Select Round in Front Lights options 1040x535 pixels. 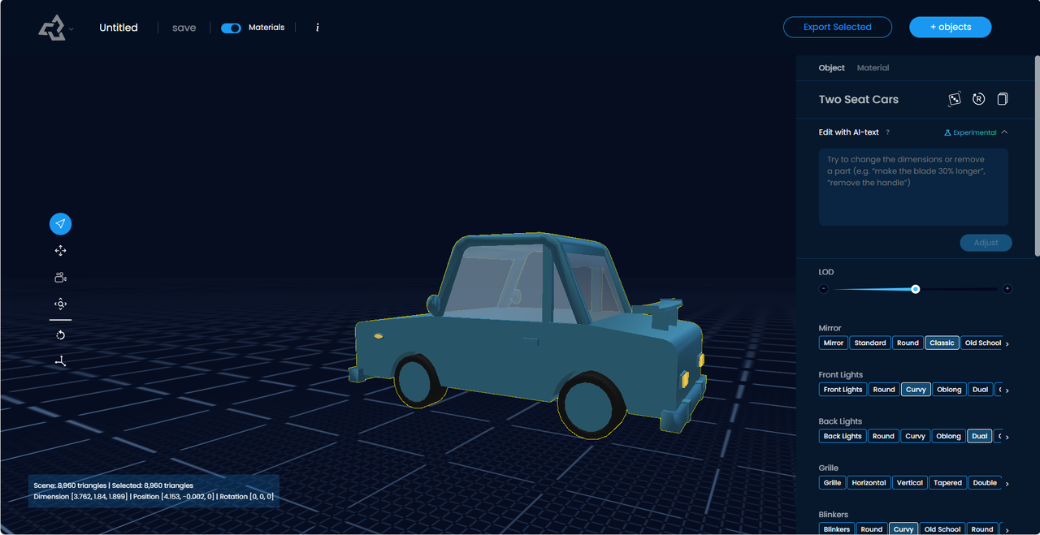point(883,390)
